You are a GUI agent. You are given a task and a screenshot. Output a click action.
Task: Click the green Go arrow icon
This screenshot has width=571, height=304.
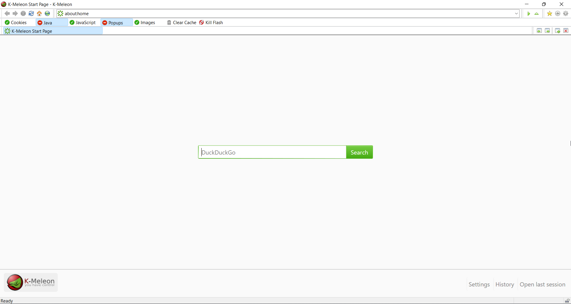pos(528,13)
